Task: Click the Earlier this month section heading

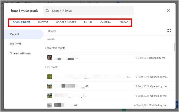Action: click(x=55, y=48)
